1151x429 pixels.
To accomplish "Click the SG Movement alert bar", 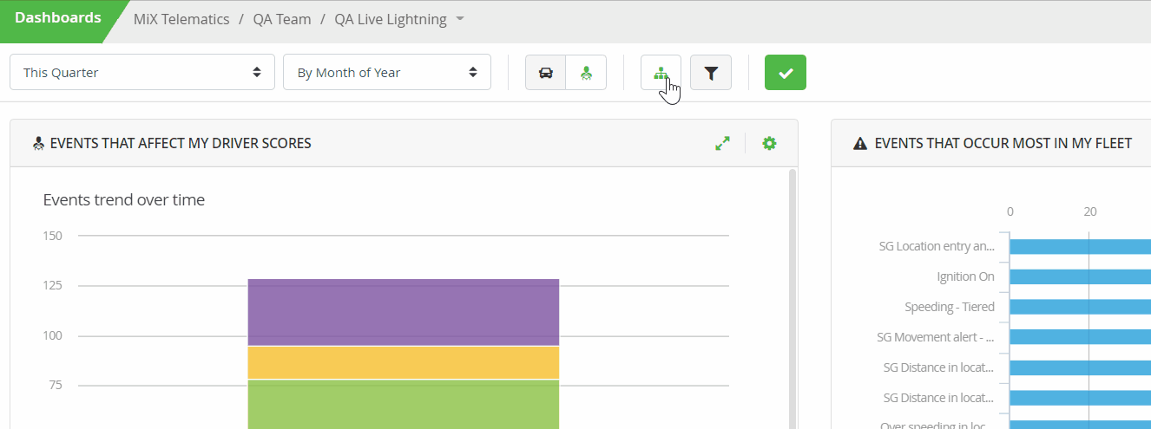I will pyautogui.click(x=1080, y=337).
